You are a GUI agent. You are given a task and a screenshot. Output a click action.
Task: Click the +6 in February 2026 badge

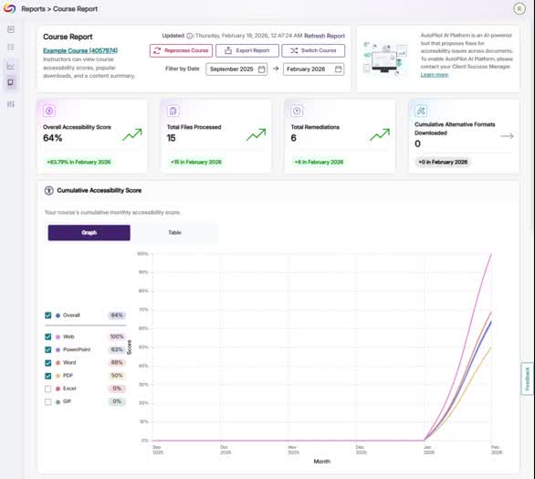(319, 162)
